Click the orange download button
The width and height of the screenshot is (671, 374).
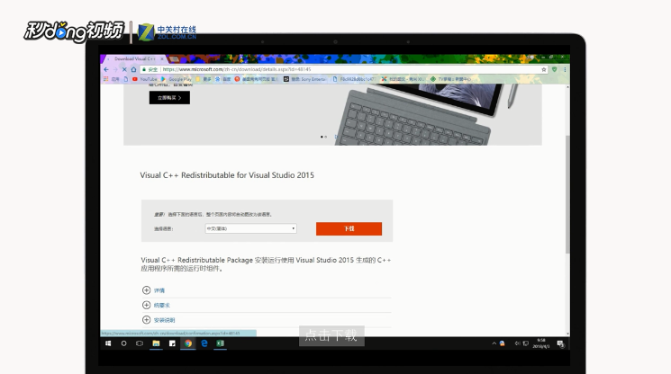pos(349,229)
